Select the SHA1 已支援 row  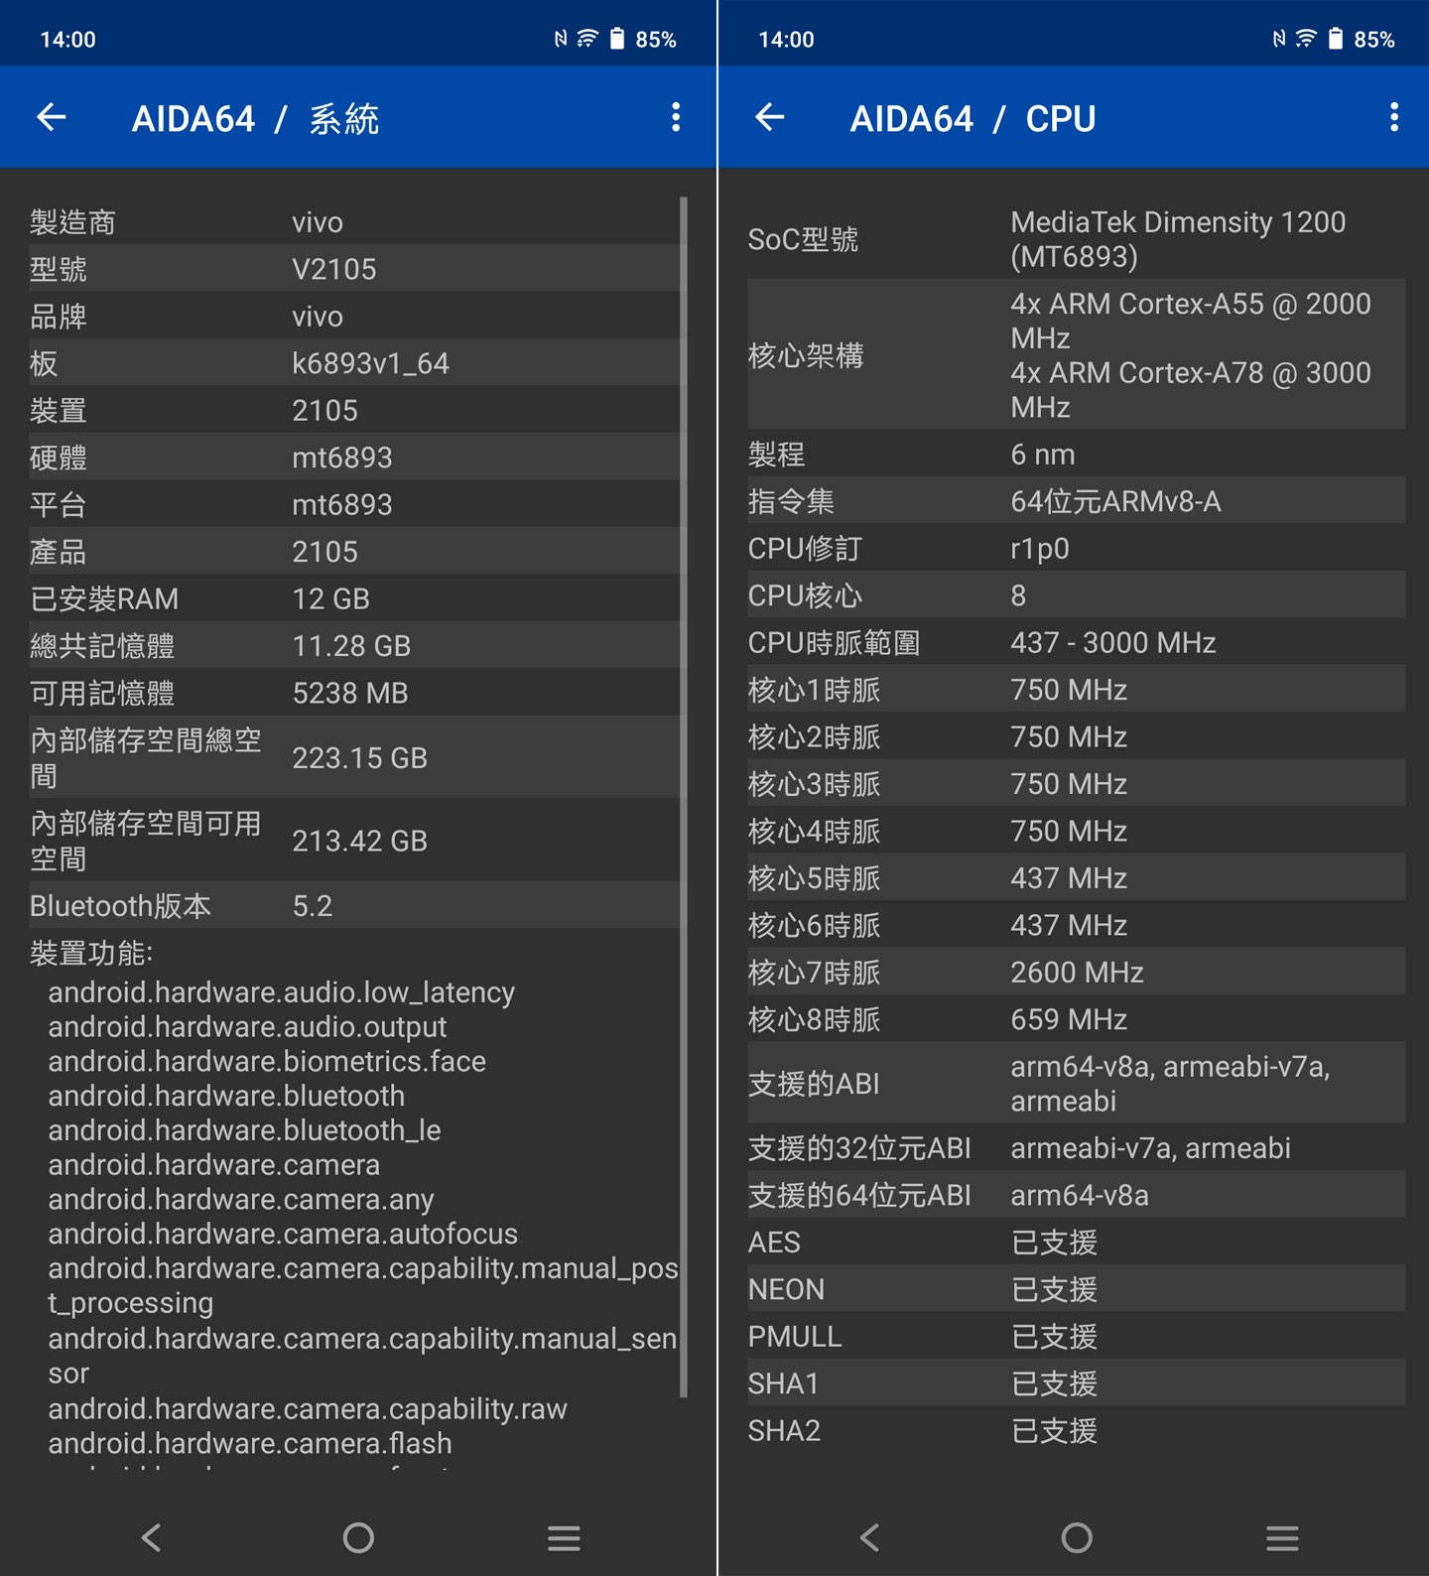[1076, 1382]
